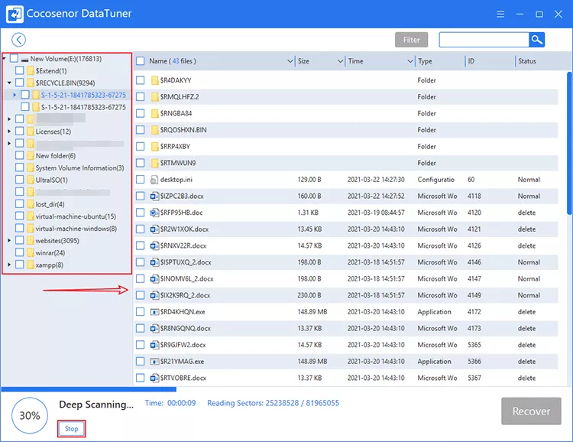Click the file name $INOMV6L_2.docx
573x442 pixels.
[186, 279]
